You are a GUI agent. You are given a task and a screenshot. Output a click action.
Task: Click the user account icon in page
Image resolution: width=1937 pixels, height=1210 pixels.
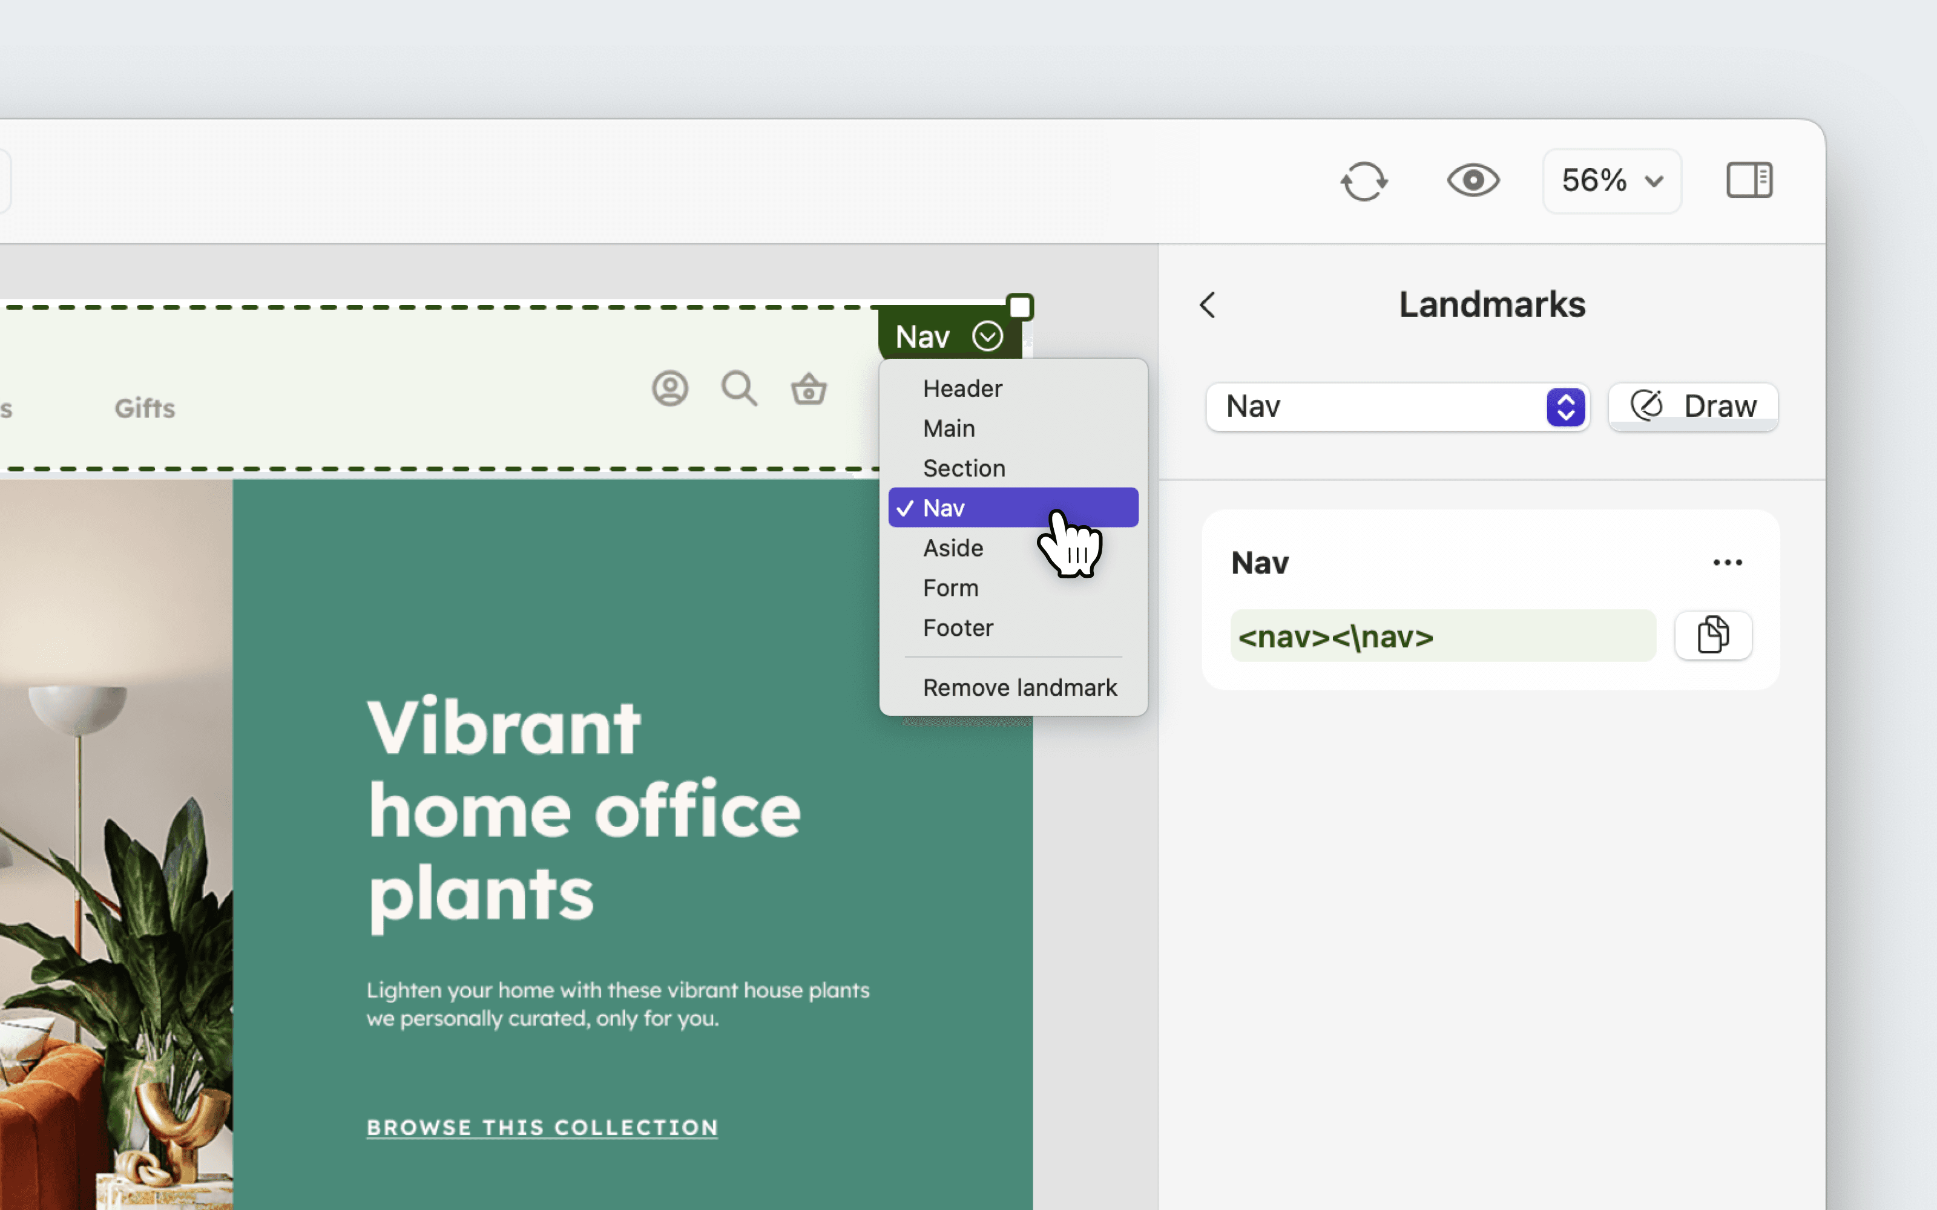670,389
